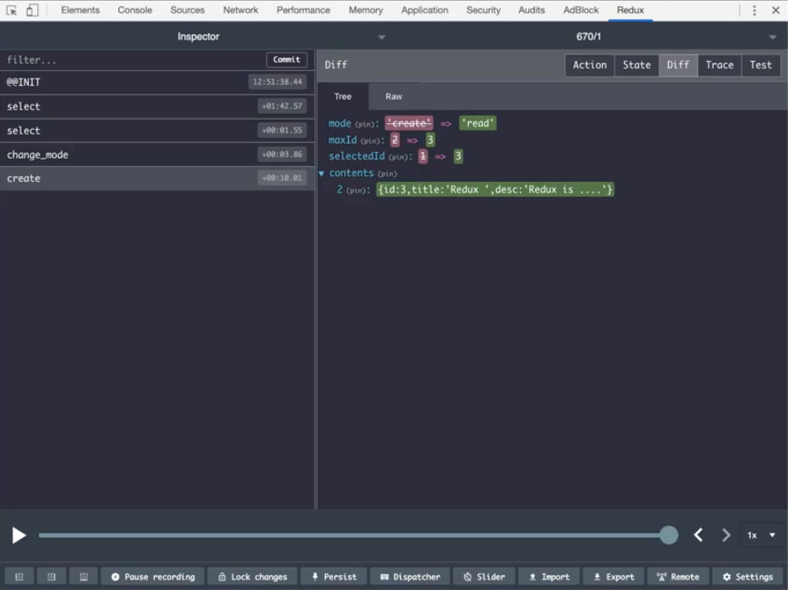
Task: Click the second layout position icon
Action: tap(51, 577)
